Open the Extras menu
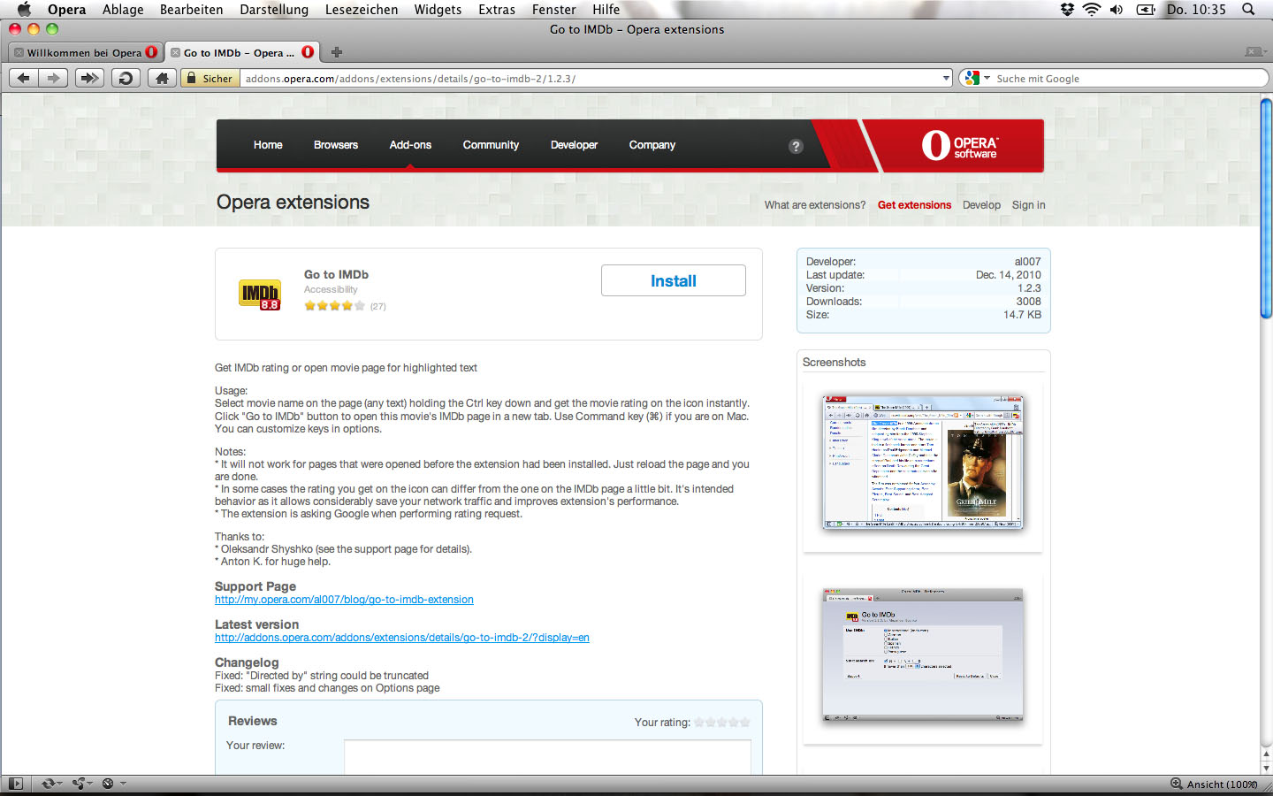1273x796 pixels. click(497, 10)
